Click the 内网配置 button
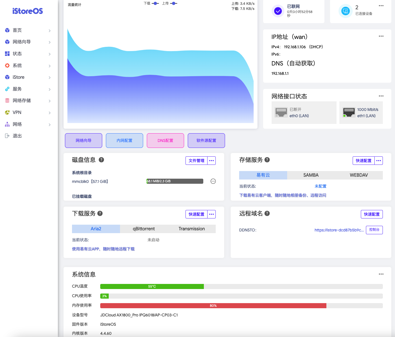395x337 pixels. (x=125, y=141)
